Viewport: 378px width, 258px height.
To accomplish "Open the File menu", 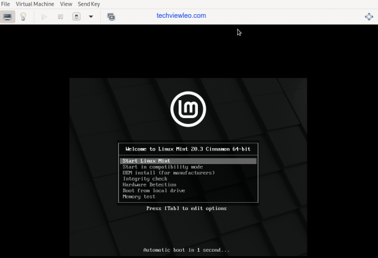I will point(6,4).
